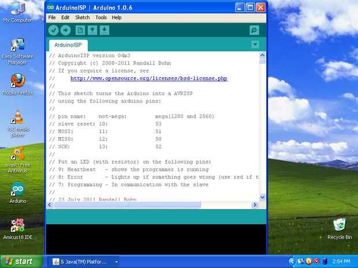Screen dimensions: 358x268
Task: Select the Amicus18 IDE desktop icon
Action: 17,229
